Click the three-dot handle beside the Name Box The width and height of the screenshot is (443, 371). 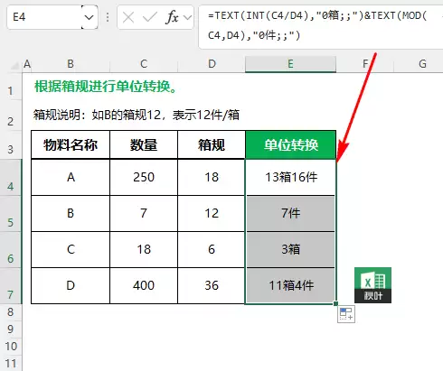108,17
